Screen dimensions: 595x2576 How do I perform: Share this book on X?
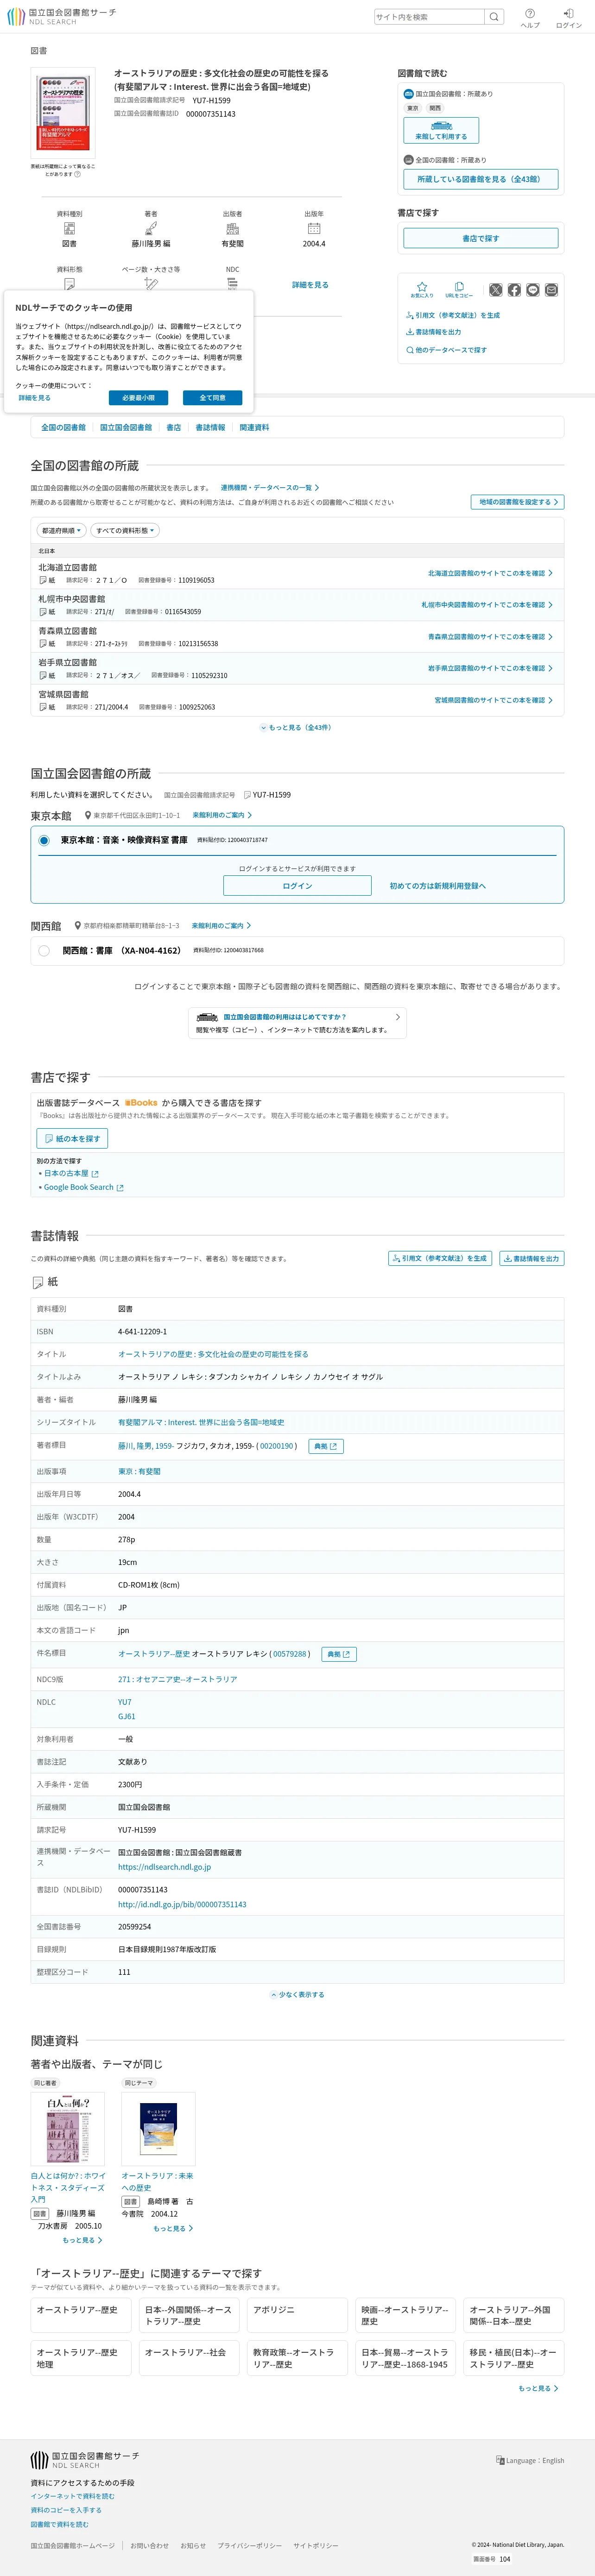coord(495,290)
